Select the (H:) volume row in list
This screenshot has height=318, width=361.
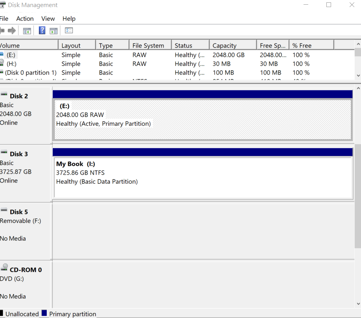(11, 64)
